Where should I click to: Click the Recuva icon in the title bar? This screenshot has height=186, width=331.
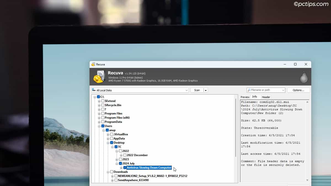pyautogui.click(x=93, y=64)
